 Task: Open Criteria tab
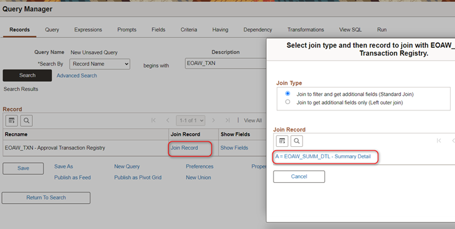(188, 30)
